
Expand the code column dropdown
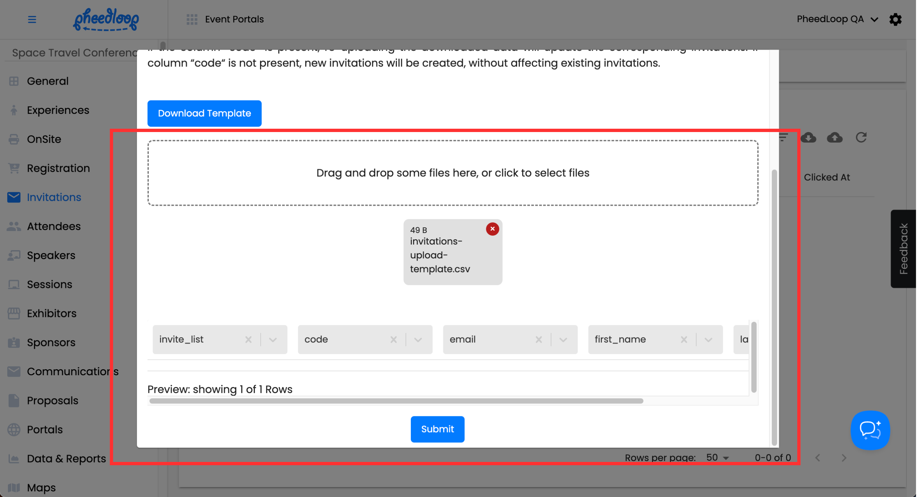(x=418, y=339)
